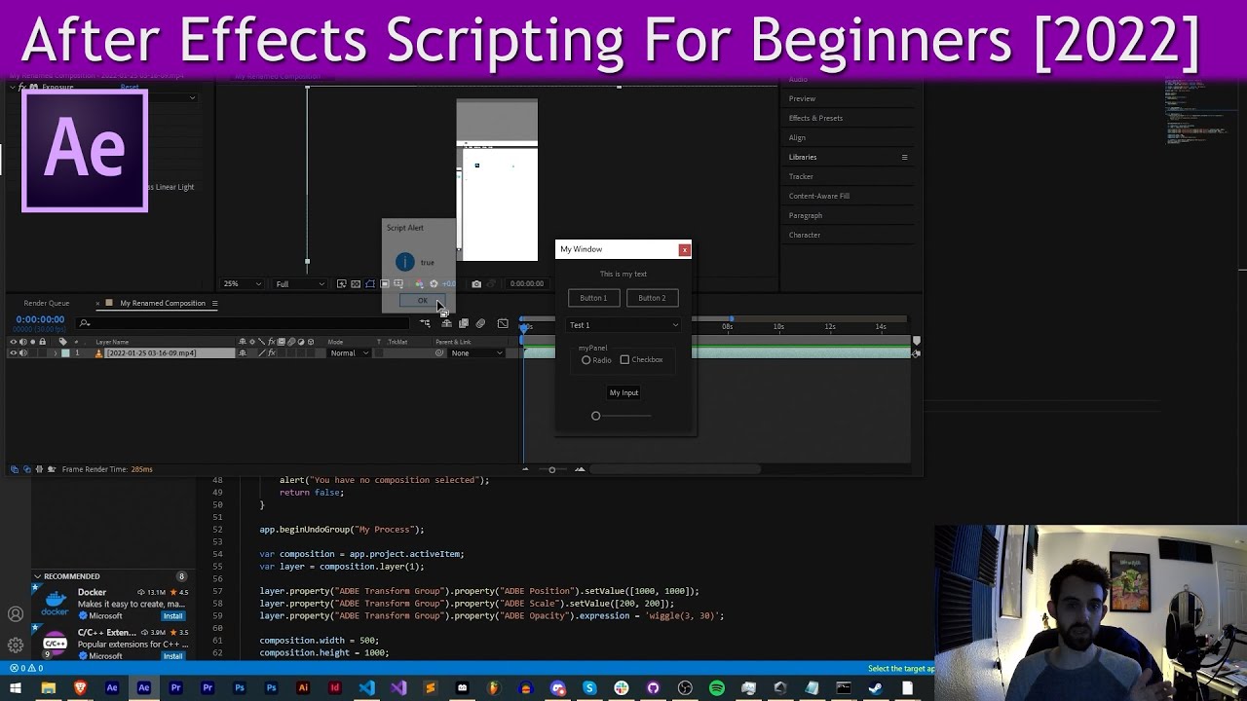Viewport: 1247px width, 701px height.
Task: Open the My Renamed Composition tab menu
Action: click(214, 303)
